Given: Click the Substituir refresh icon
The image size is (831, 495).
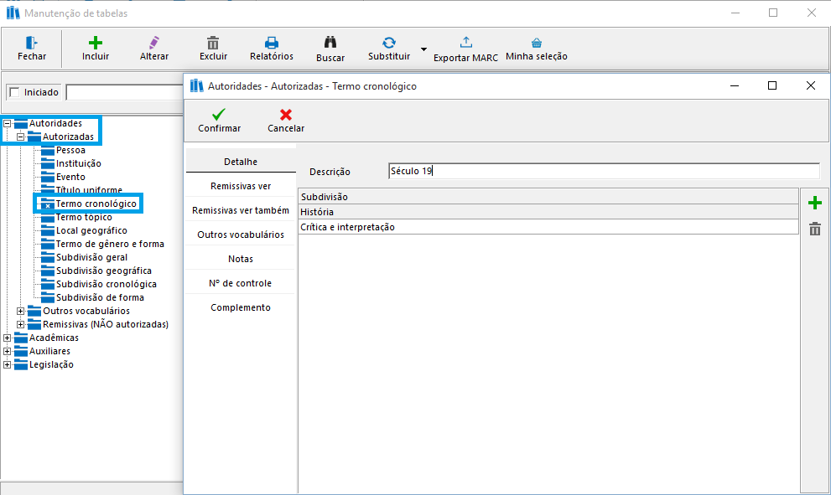Looking at the screenshot, I should (389, 43).
